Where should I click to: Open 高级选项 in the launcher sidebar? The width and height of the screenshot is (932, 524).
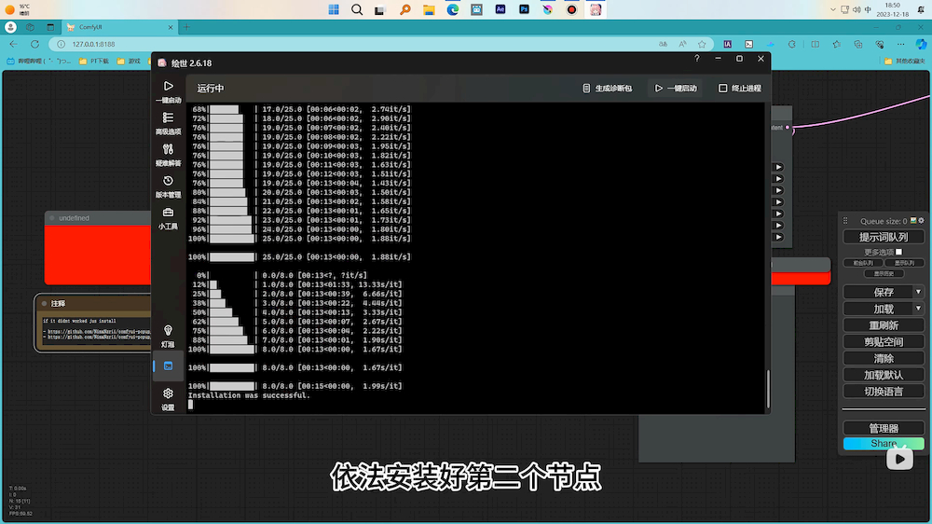(x=168, y=122)
